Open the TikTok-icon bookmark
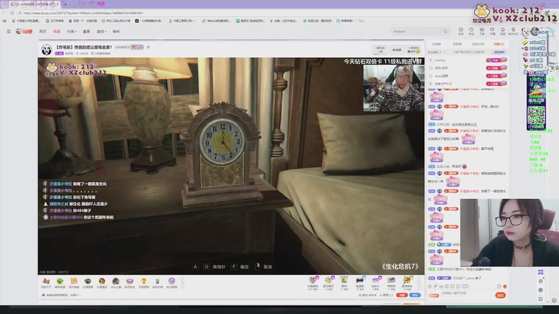Image resolution: width=559 pixels, height=314 pixels. [149, 21]
